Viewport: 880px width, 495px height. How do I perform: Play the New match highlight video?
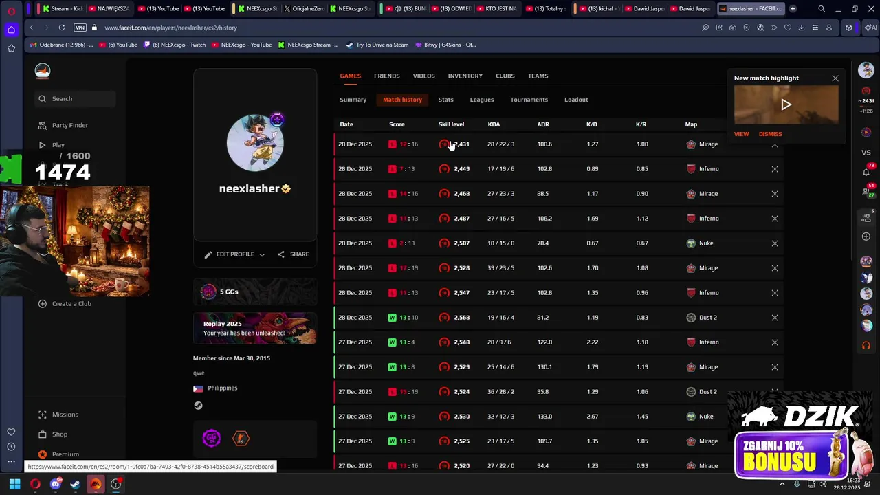[x=786, y=105]
